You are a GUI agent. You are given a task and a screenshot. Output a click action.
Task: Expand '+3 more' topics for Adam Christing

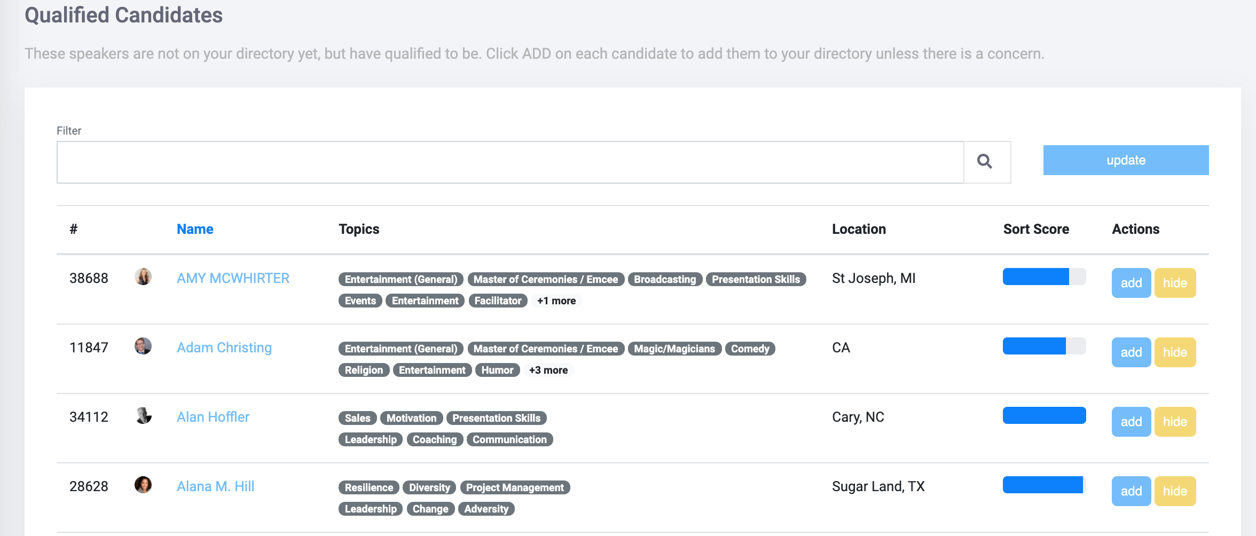point(548,370)
